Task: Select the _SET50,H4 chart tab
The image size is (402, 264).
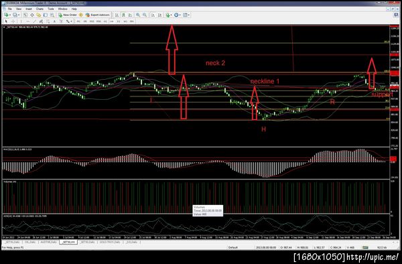Action: click(68, 242)
